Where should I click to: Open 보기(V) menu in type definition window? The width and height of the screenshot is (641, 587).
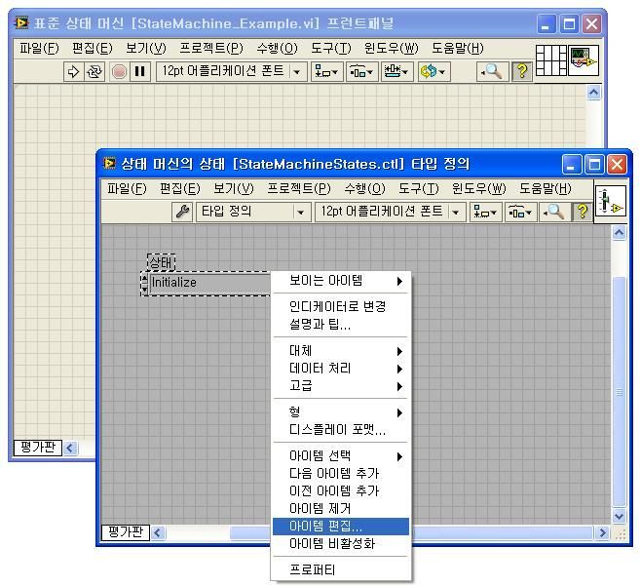pos(234,188)
